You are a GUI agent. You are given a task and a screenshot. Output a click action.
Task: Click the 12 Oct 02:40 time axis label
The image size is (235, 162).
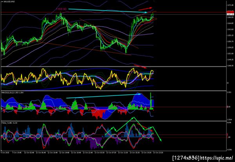tap(29, 153)
